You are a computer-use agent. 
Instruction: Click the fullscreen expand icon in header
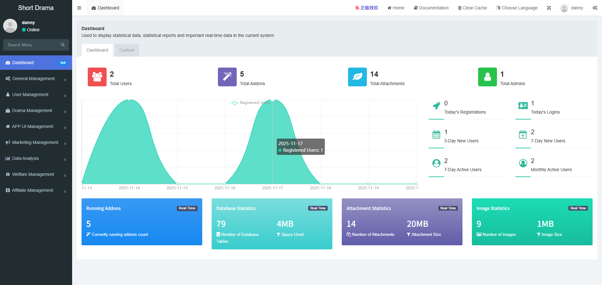point(549,8)
